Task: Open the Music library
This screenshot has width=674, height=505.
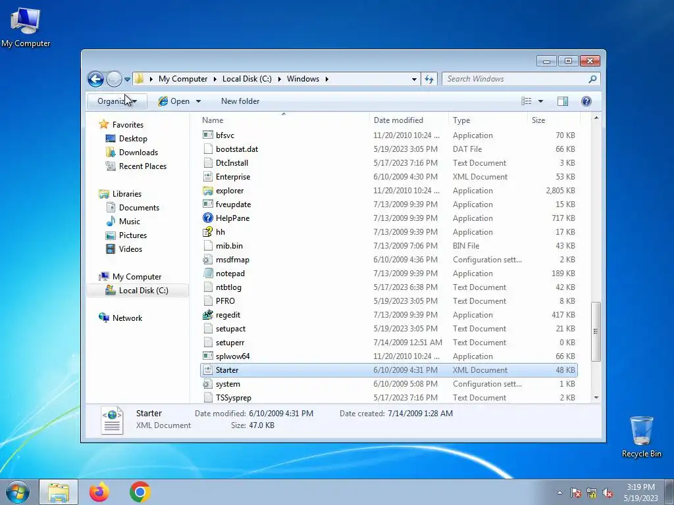Action: click(130, 222)
